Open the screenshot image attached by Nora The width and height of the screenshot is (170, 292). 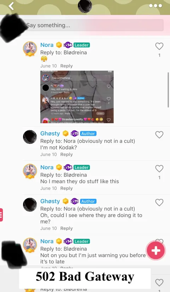(77, 97)
